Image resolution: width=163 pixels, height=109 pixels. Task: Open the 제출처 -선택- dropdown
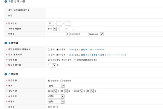[56, 102]
